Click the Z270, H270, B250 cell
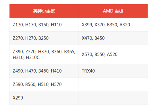Screen dimensions: 155x108 coord(44,38)
